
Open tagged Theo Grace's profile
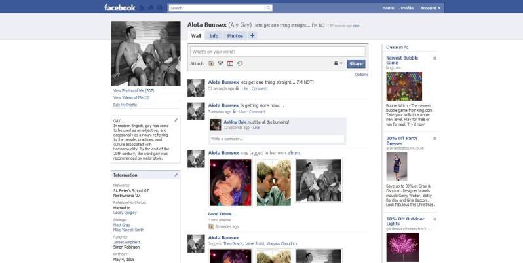coord(233,243)
